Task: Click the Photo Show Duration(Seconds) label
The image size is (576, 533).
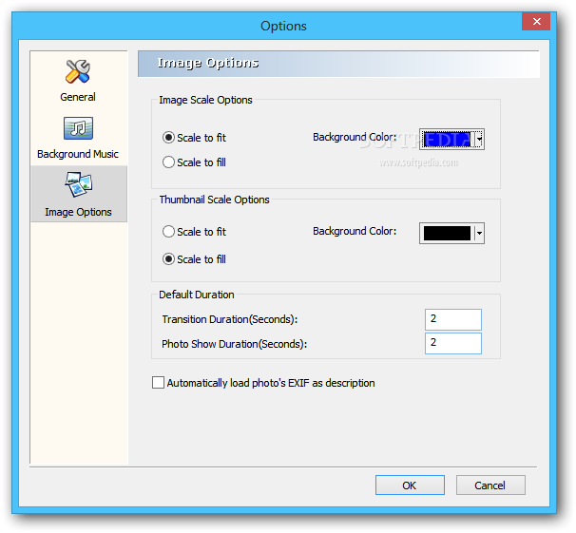Action: 235,344
